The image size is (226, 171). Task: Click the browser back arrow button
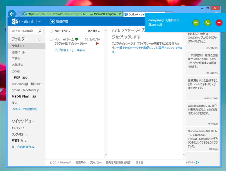12,14
